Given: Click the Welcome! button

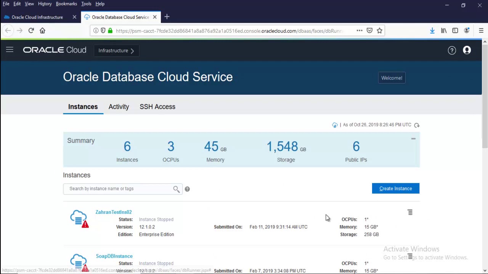Looking at the screenshot, I should (x=392, y=78).
